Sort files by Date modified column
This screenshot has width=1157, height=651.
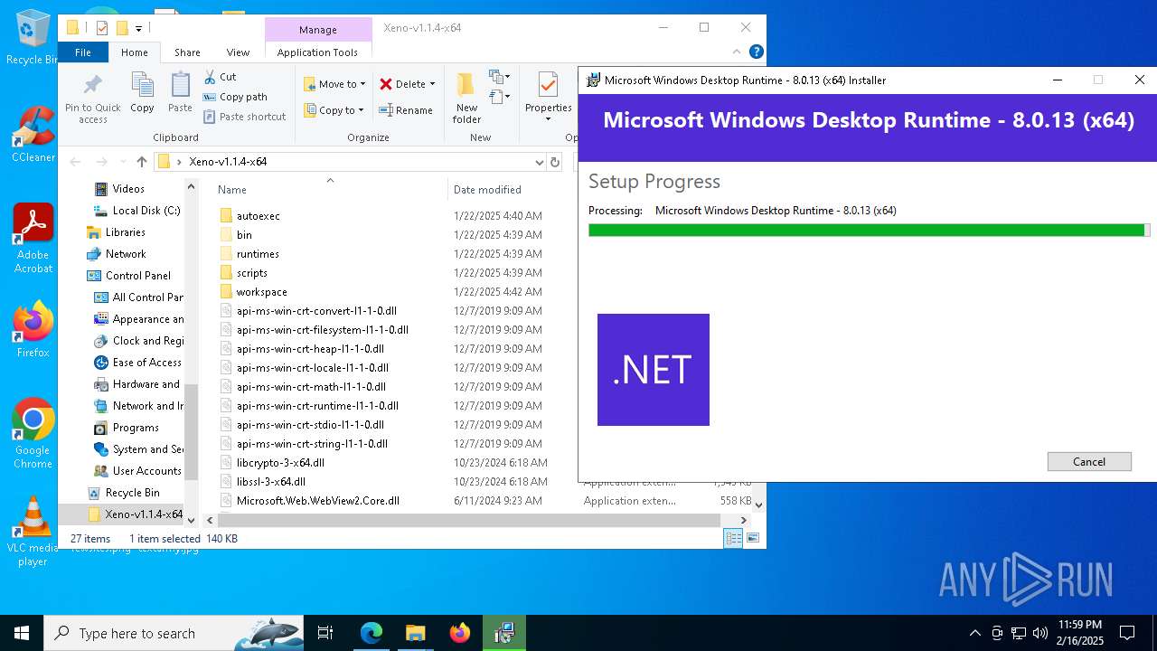pos(487,190)
